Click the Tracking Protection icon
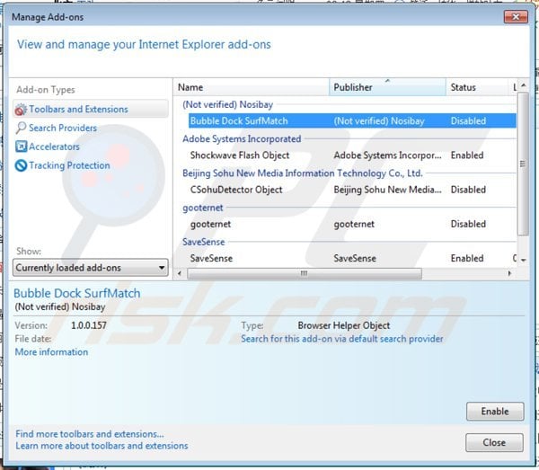The width and height of the screenshot is (539, 470). tap(22, 165)
